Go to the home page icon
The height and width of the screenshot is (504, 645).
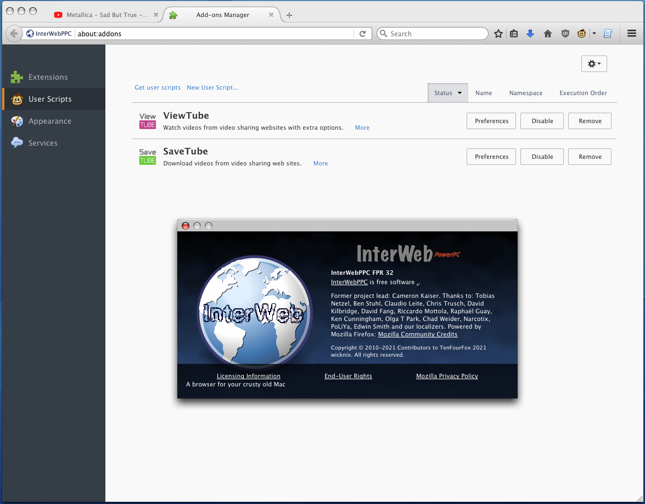(x=547, y=34)
